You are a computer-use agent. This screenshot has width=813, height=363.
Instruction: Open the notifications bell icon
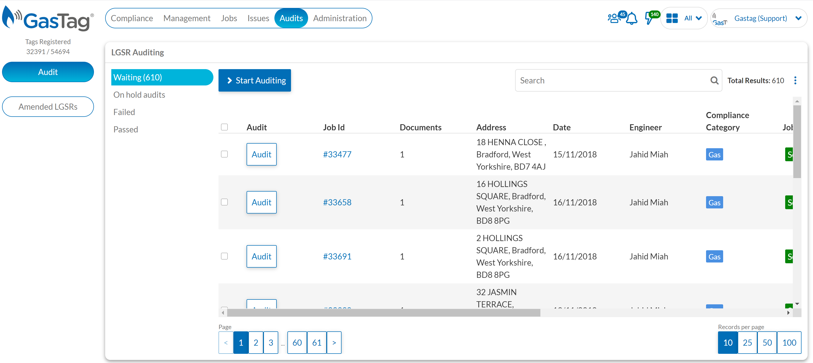(632, 19)
